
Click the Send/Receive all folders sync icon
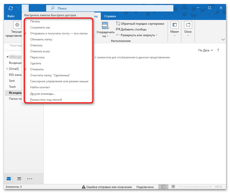click(10, 8)
